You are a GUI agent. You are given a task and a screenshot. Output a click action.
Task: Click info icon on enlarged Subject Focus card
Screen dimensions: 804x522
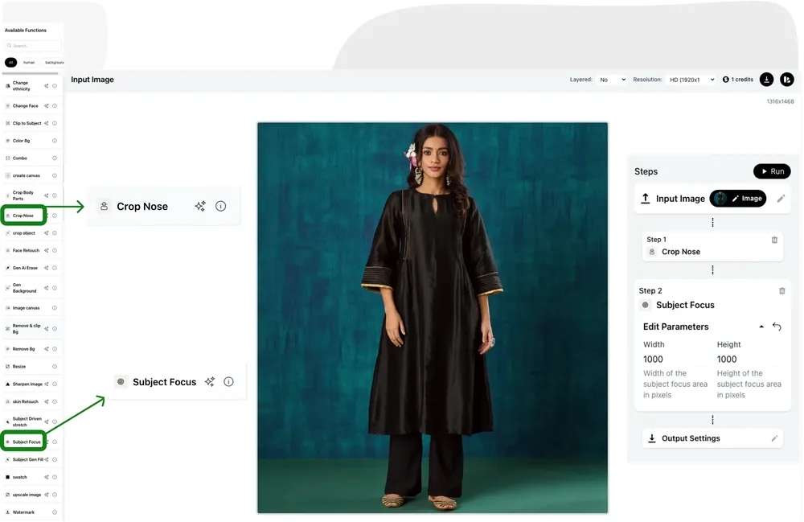point(228,381)
